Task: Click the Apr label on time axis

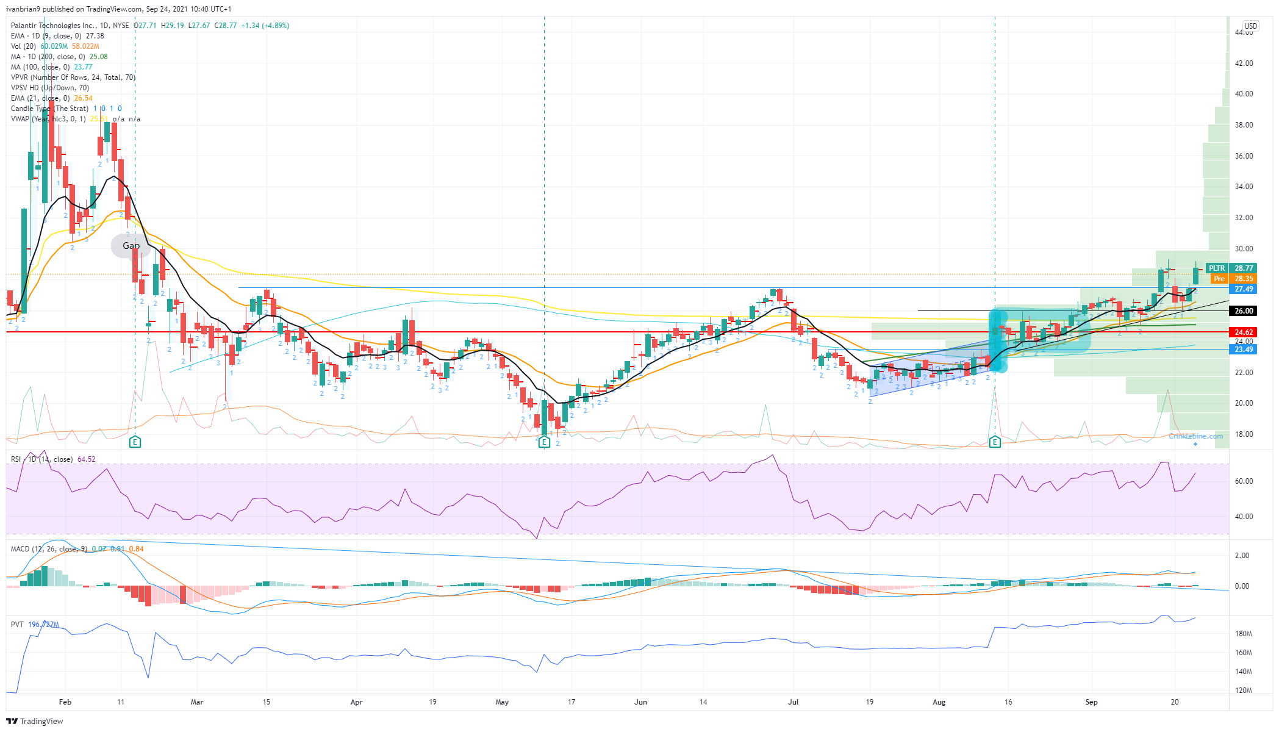Action: tap(357, 702)
